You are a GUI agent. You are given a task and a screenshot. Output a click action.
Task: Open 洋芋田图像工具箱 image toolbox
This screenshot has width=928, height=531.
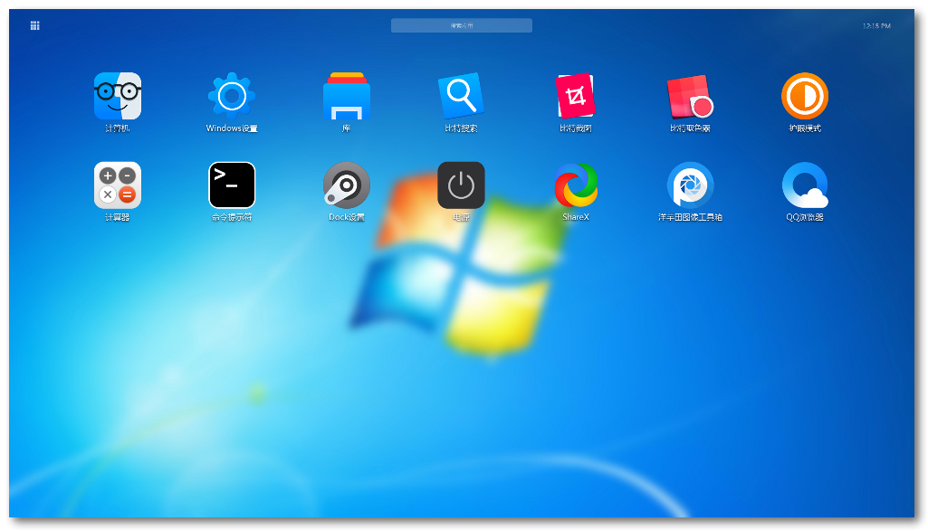pos(691,185)
